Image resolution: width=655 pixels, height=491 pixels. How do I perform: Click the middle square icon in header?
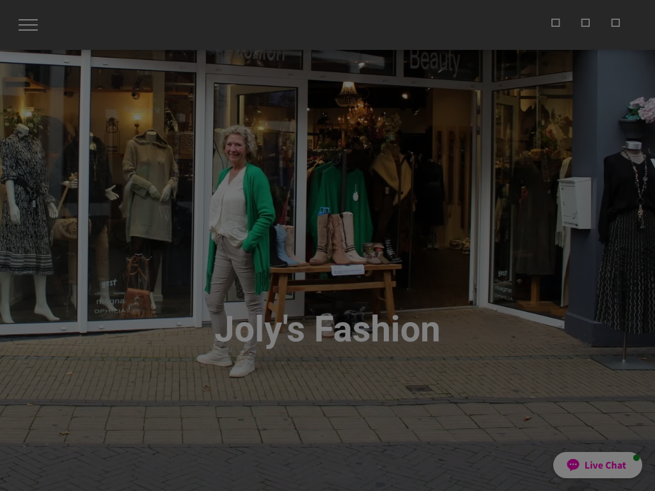pyautogui.click(x=585, y=23)
